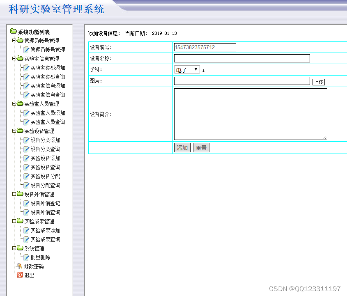Open the 学科 dropdown showing 电子
The width and height of the screenshot is (347, 296).
(187, 70)
